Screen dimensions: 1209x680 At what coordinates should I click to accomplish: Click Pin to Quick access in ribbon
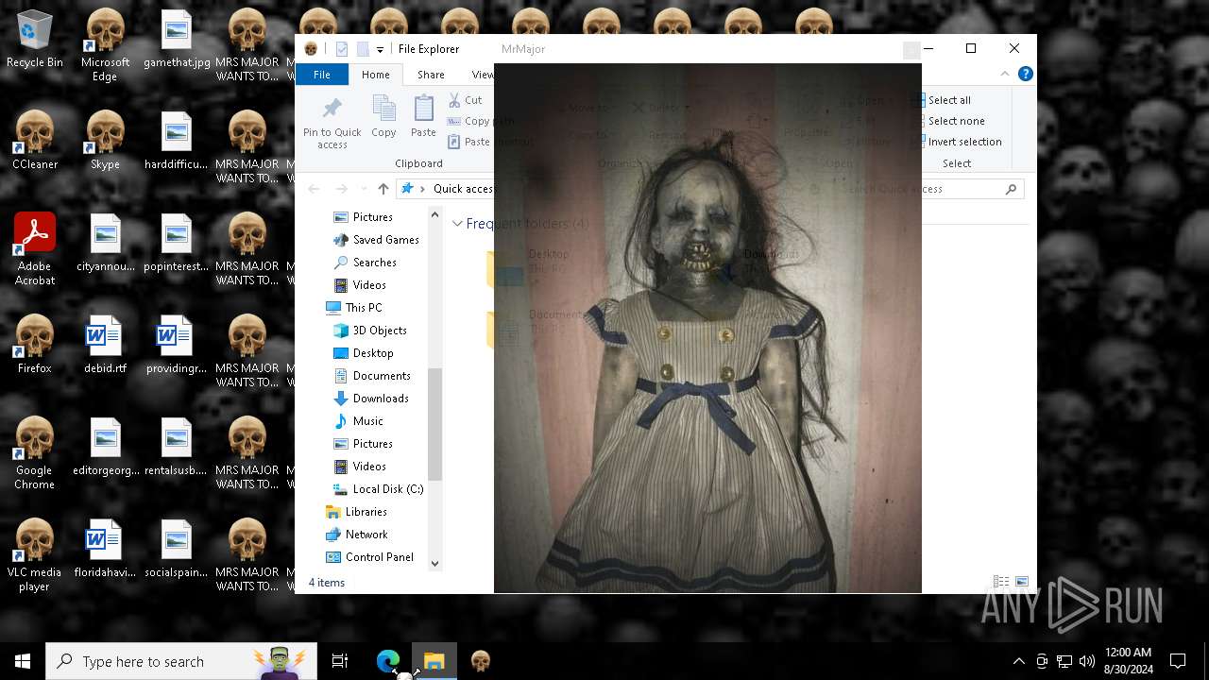point(332,122)
